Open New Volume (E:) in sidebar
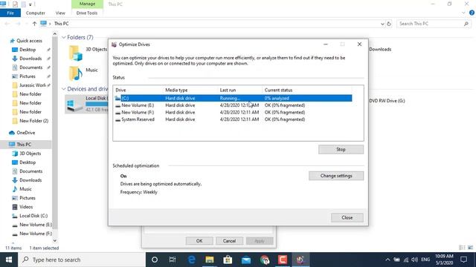 (36, 225)
